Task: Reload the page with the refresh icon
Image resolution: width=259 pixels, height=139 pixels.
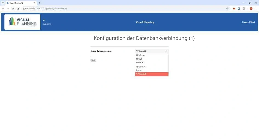Action: coord(13,8)
